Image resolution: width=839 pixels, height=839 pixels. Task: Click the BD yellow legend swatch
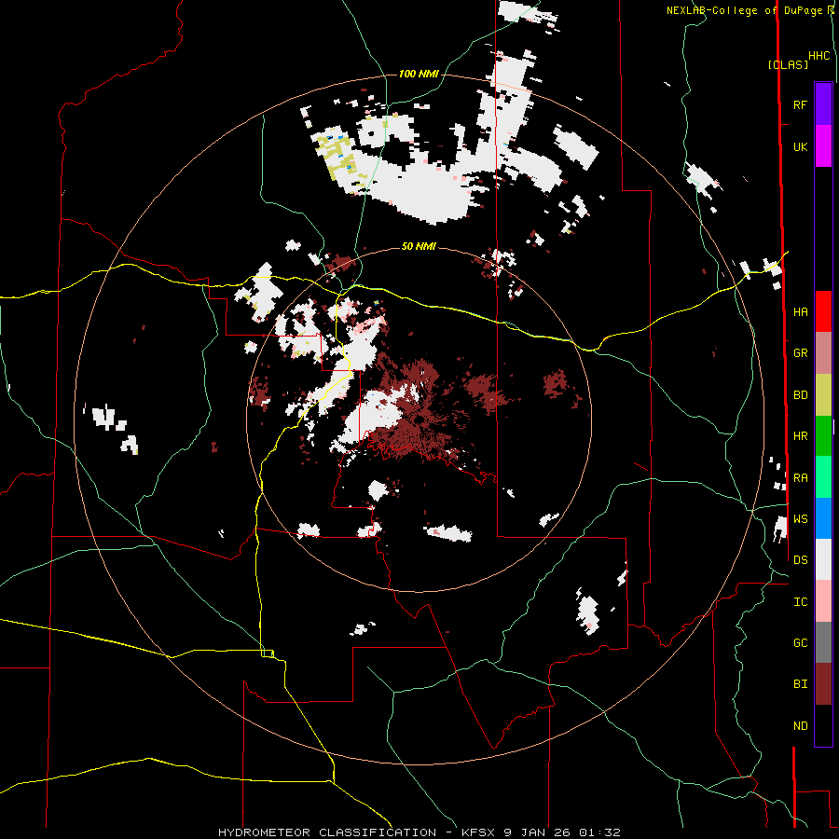(x=823, y=395)
